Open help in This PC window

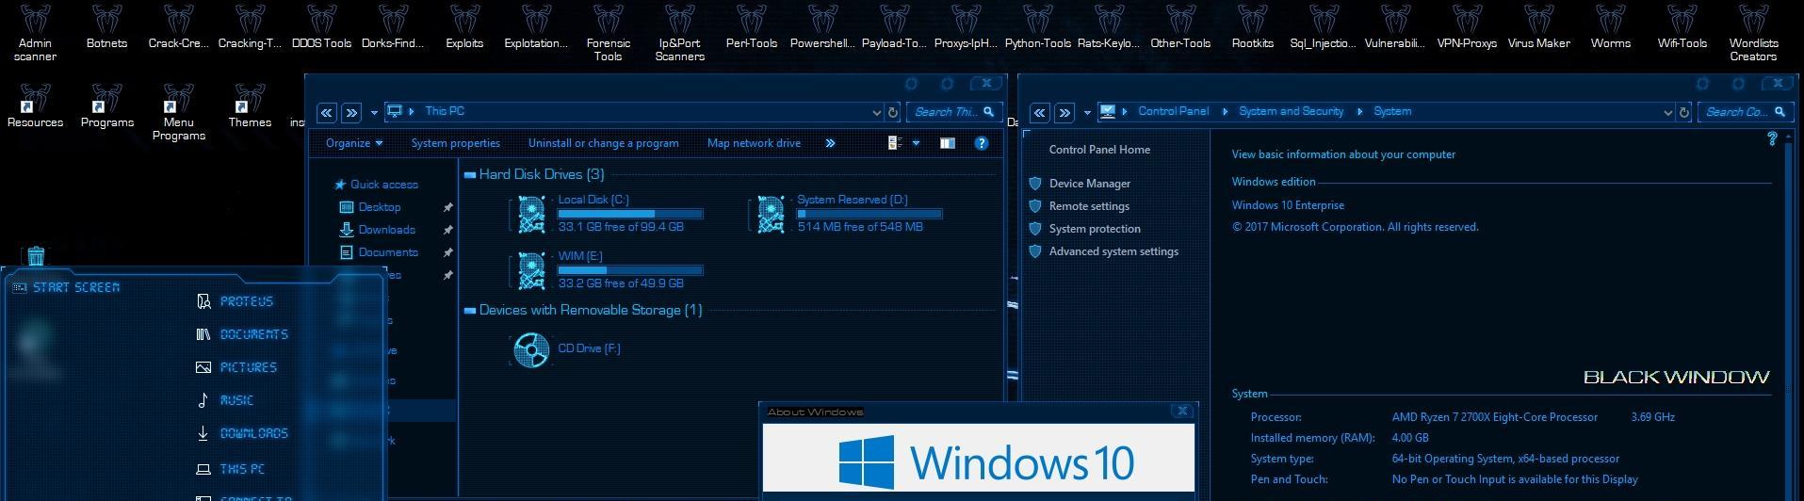pyautogui.click(x=982, y=143)
